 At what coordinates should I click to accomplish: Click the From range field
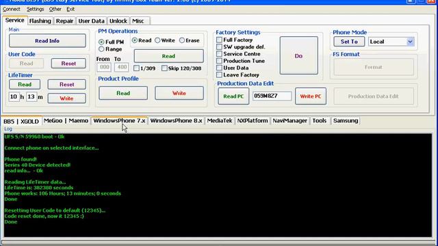click(x=104, y=67)
